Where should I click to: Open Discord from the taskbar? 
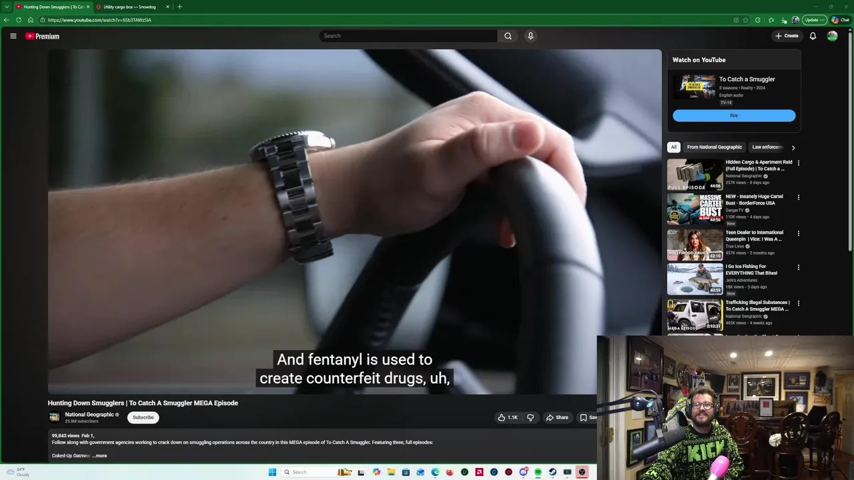click(x=524, y=472)
